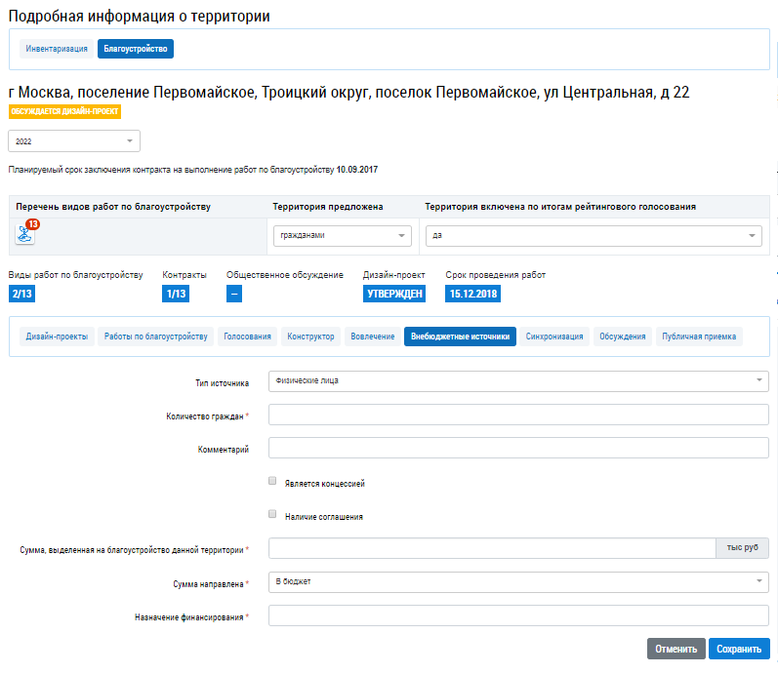778x674 pixels.
Task: Save the form with Сохранить
Action: click(739, 649)
